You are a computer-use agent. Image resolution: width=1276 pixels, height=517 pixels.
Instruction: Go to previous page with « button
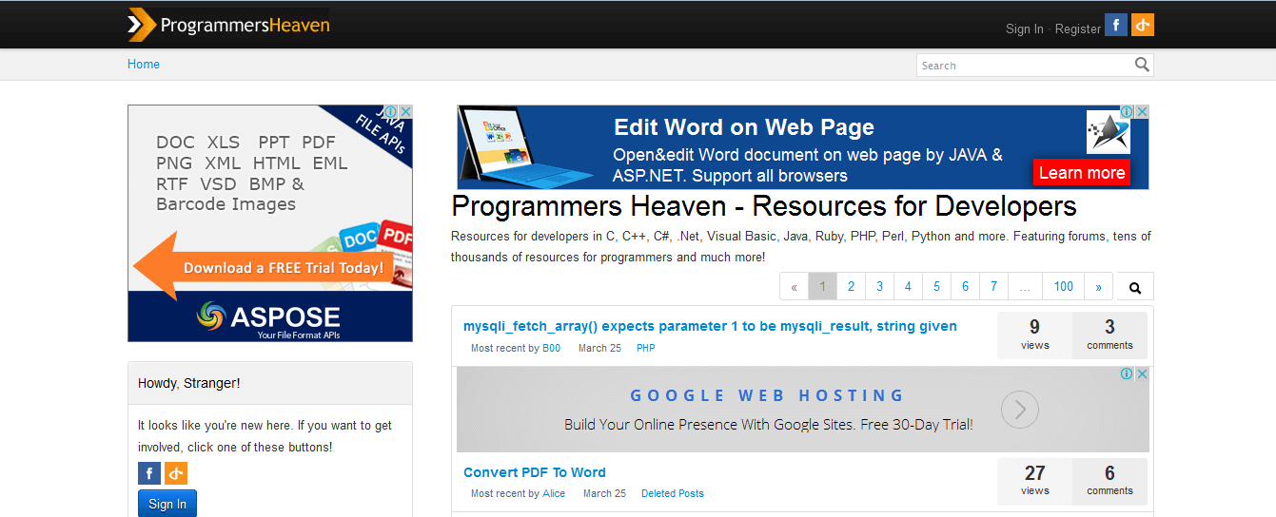794,287
